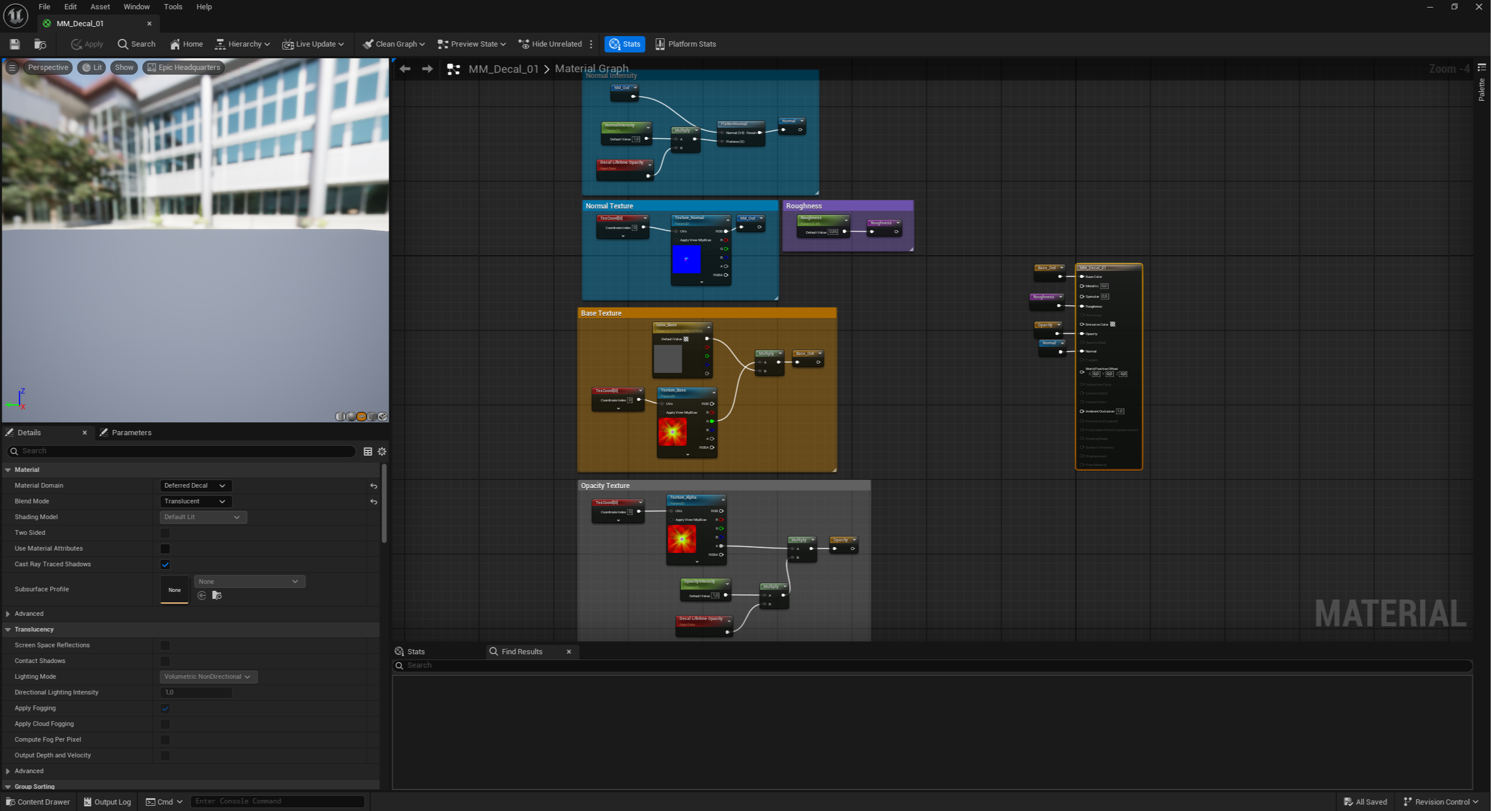Open the Tools menu
This screenshot has width=1491, height=811.
click(173, 7)
